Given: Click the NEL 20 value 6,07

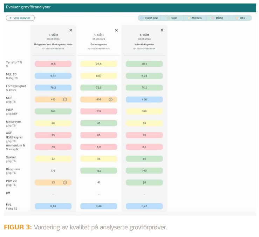Looking at the screenshot, I should tap(99, 76).
